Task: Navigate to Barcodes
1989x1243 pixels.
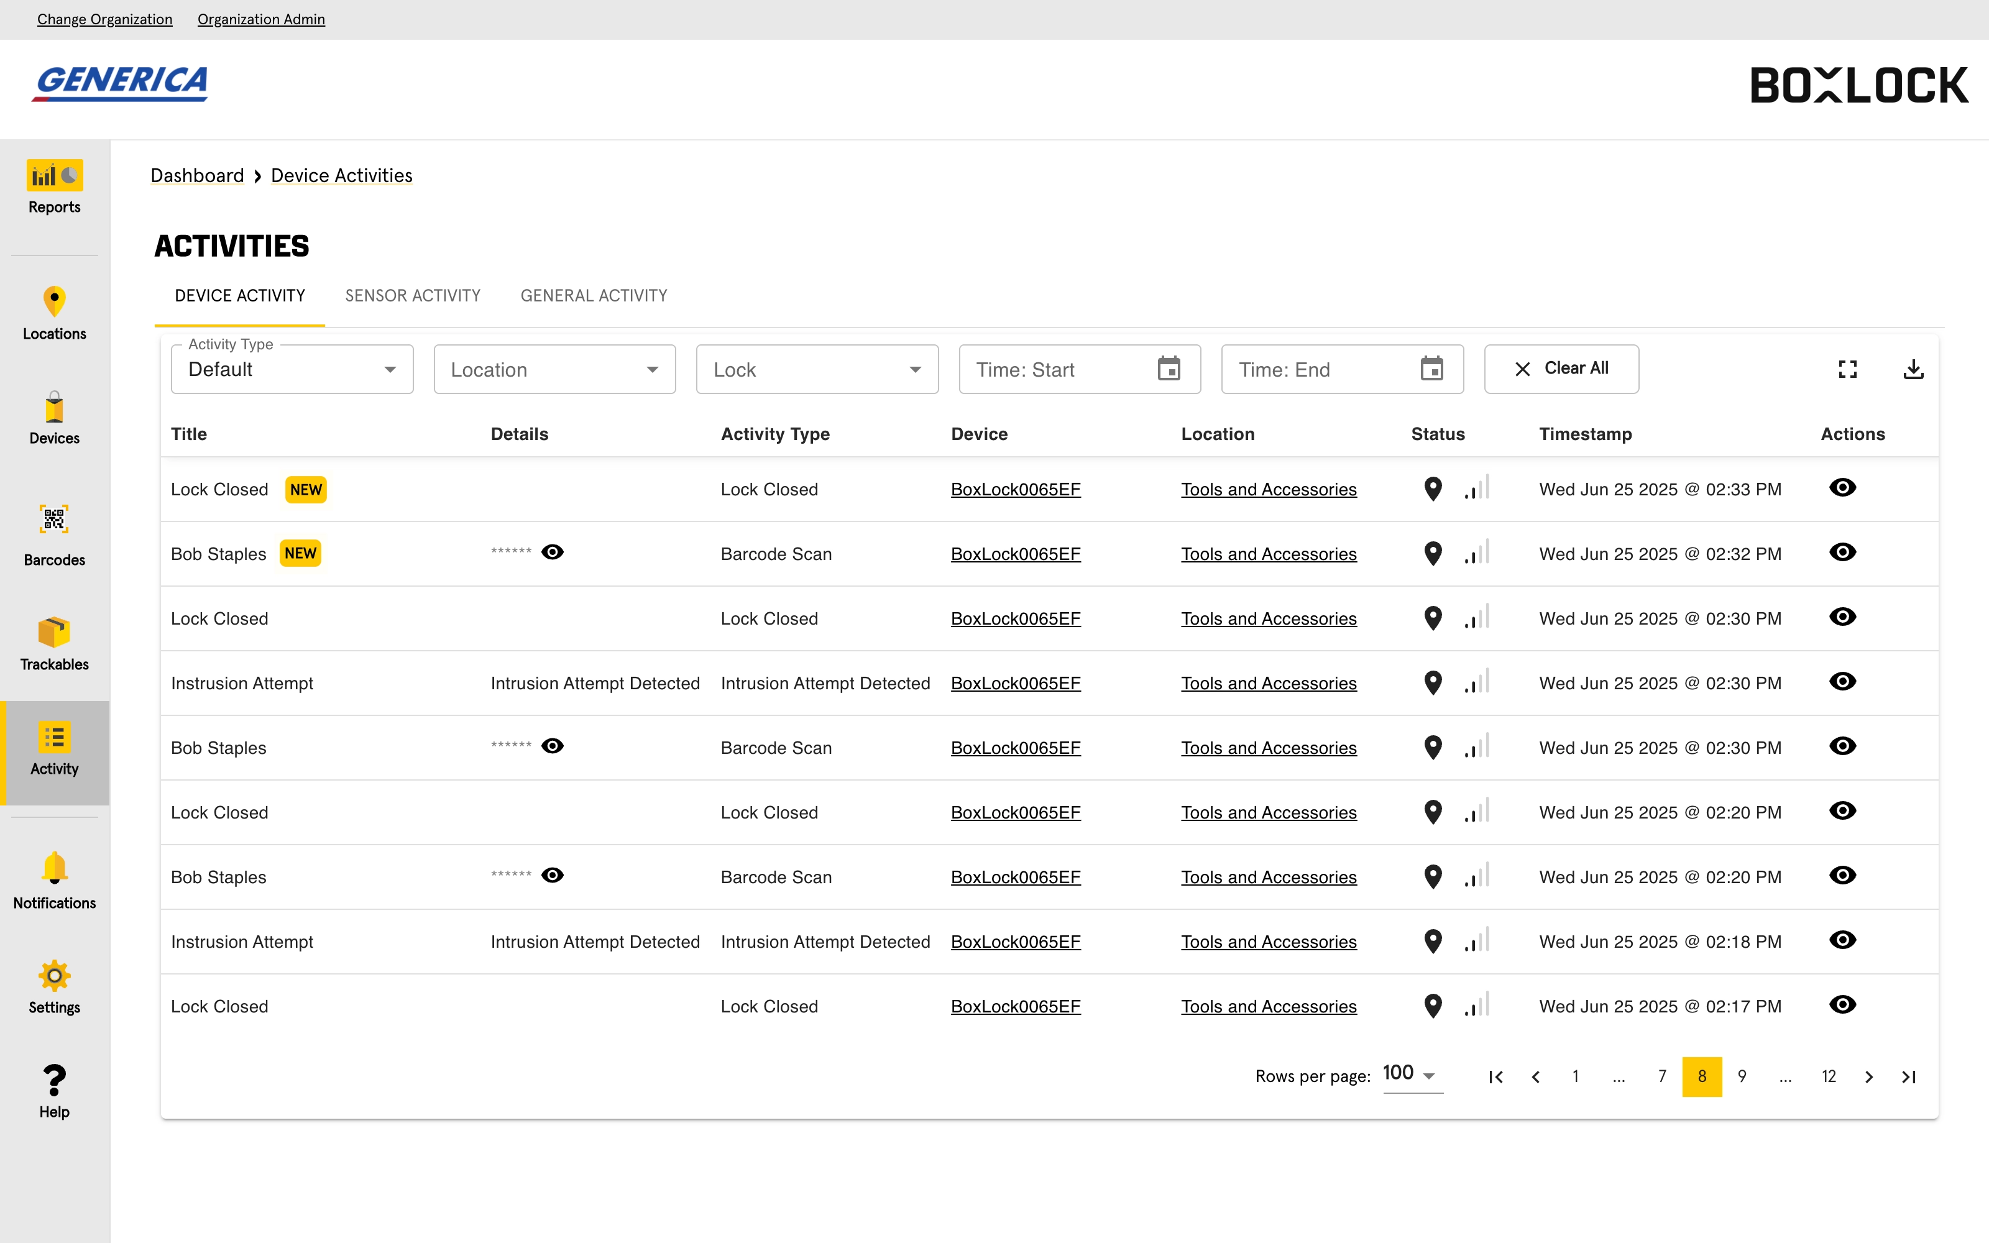Action: coord(54,534)
